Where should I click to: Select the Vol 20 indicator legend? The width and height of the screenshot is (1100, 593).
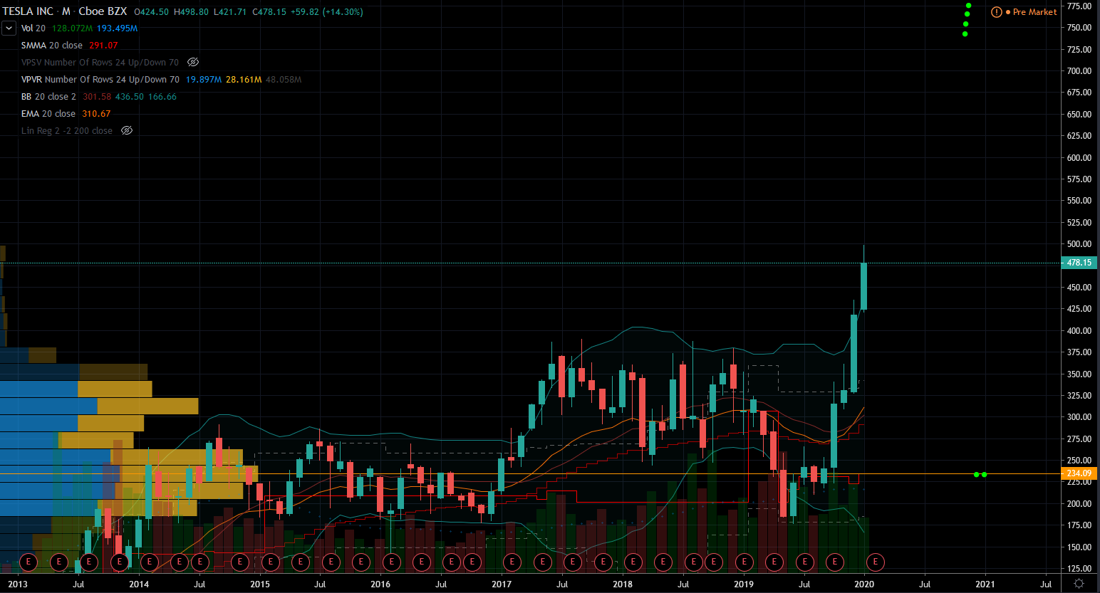pyautogui.click(x=33, y=28)
